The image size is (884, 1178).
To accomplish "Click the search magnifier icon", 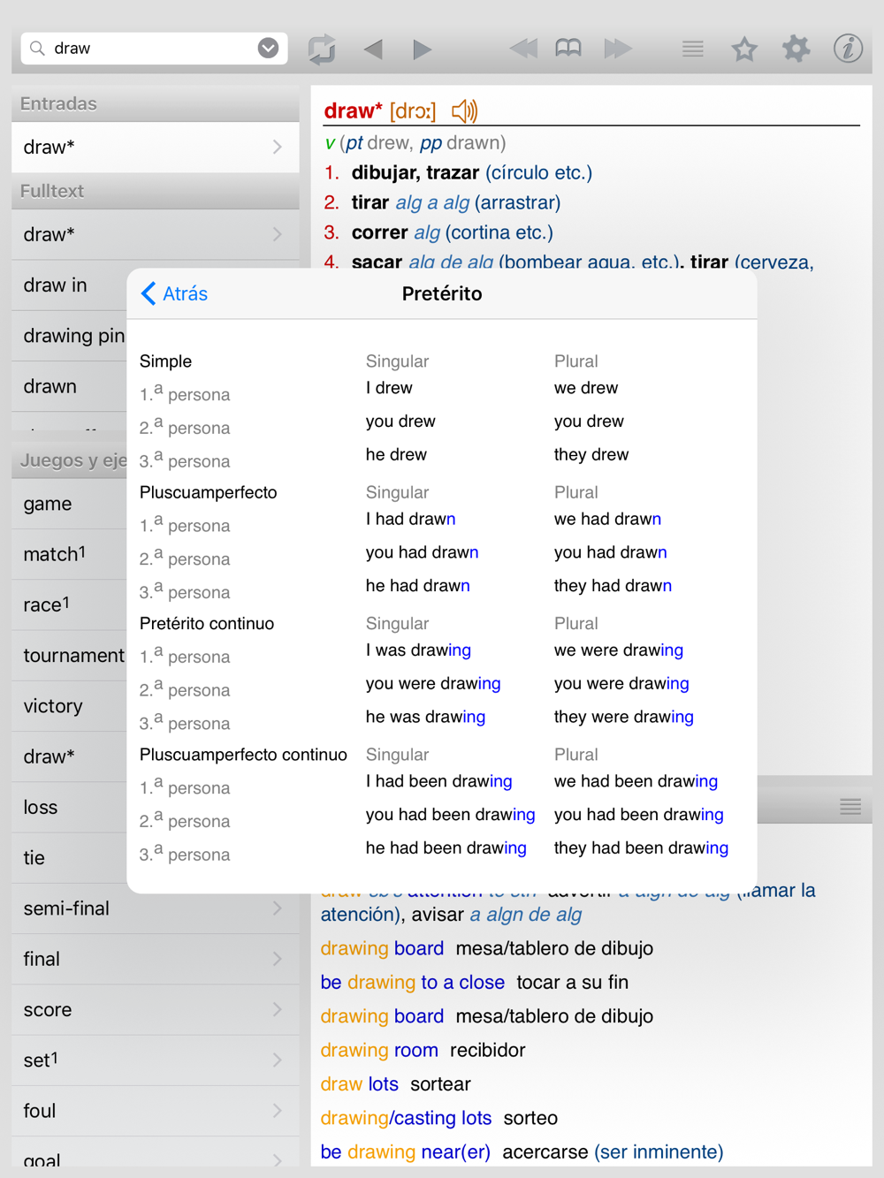I will point(37,49).
